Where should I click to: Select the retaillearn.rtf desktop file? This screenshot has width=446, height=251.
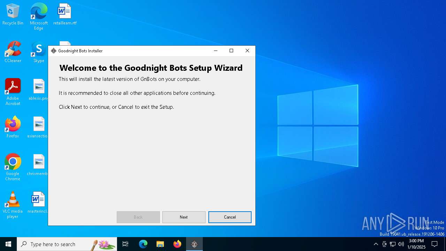click(x=65, y=15)
